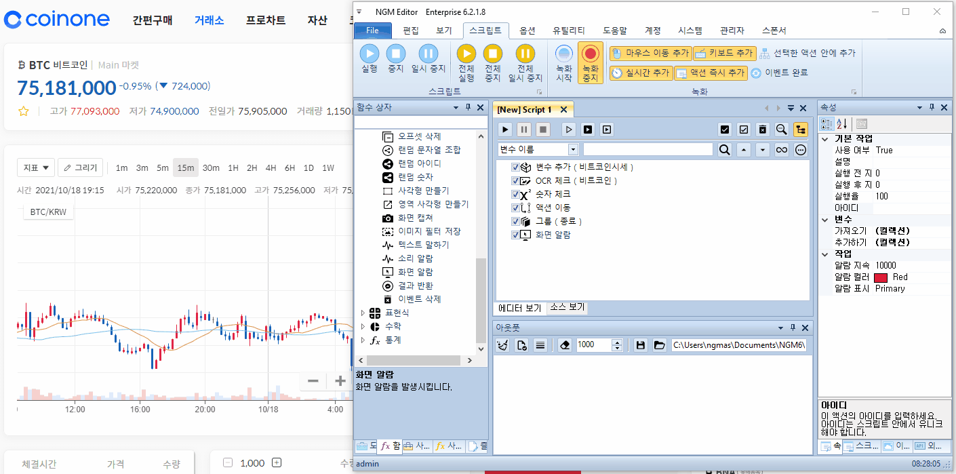Click the circled ellipsis more-options icon
The image size is (956, 474).
[x=801, y=150]
